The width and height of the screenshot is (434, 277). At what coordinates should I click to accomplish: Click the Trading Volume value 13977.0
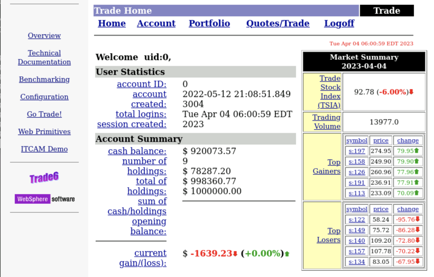384,122
